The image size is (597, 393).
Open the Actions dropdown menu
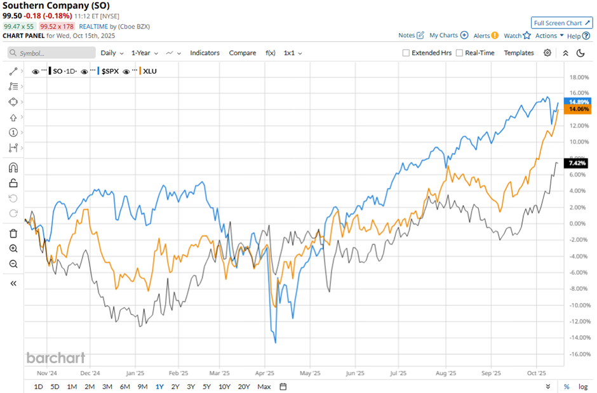click(549, 36)
